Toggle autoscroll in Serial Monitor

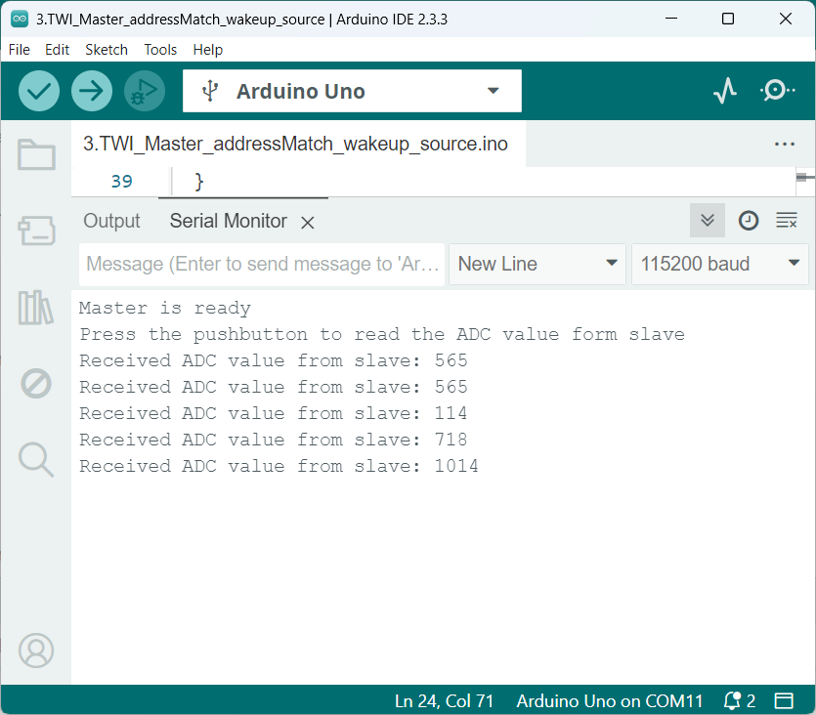click(x=708, y=221)
